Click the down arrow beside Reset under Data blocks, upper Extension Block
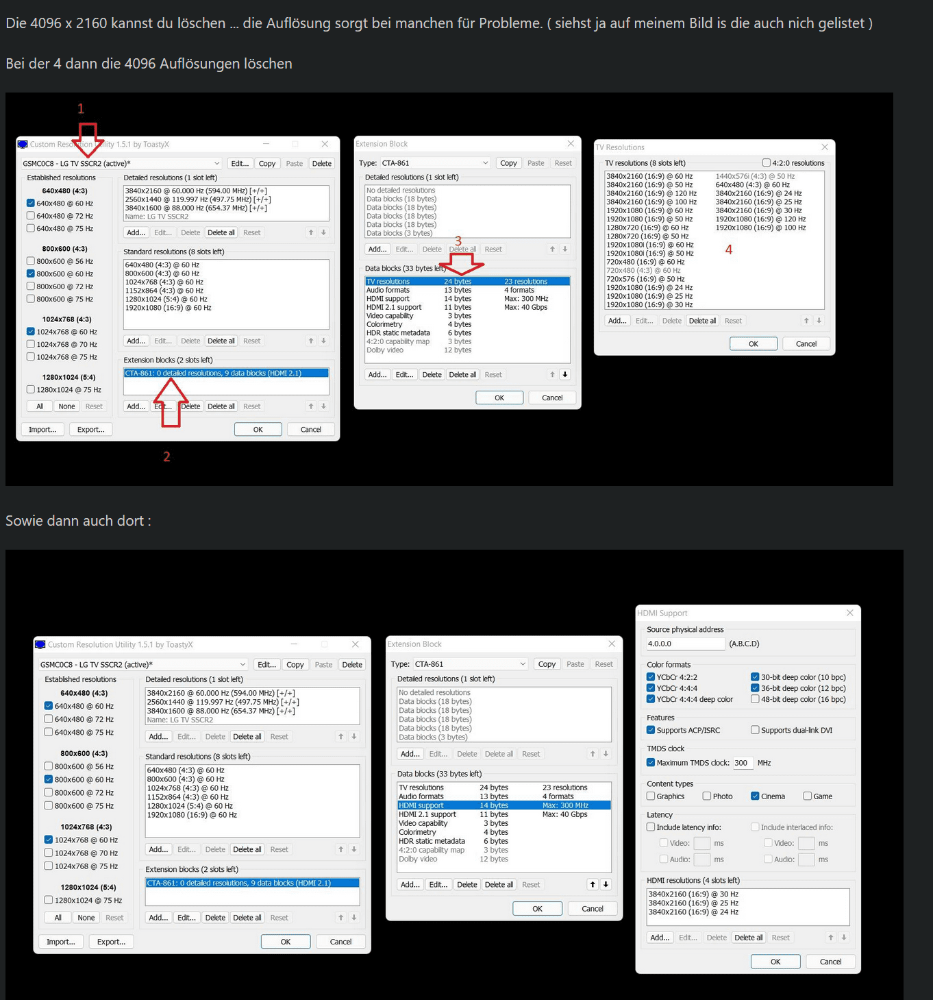Image resolution: width=933 pixels, height=1000 pixels. [565, 374]
